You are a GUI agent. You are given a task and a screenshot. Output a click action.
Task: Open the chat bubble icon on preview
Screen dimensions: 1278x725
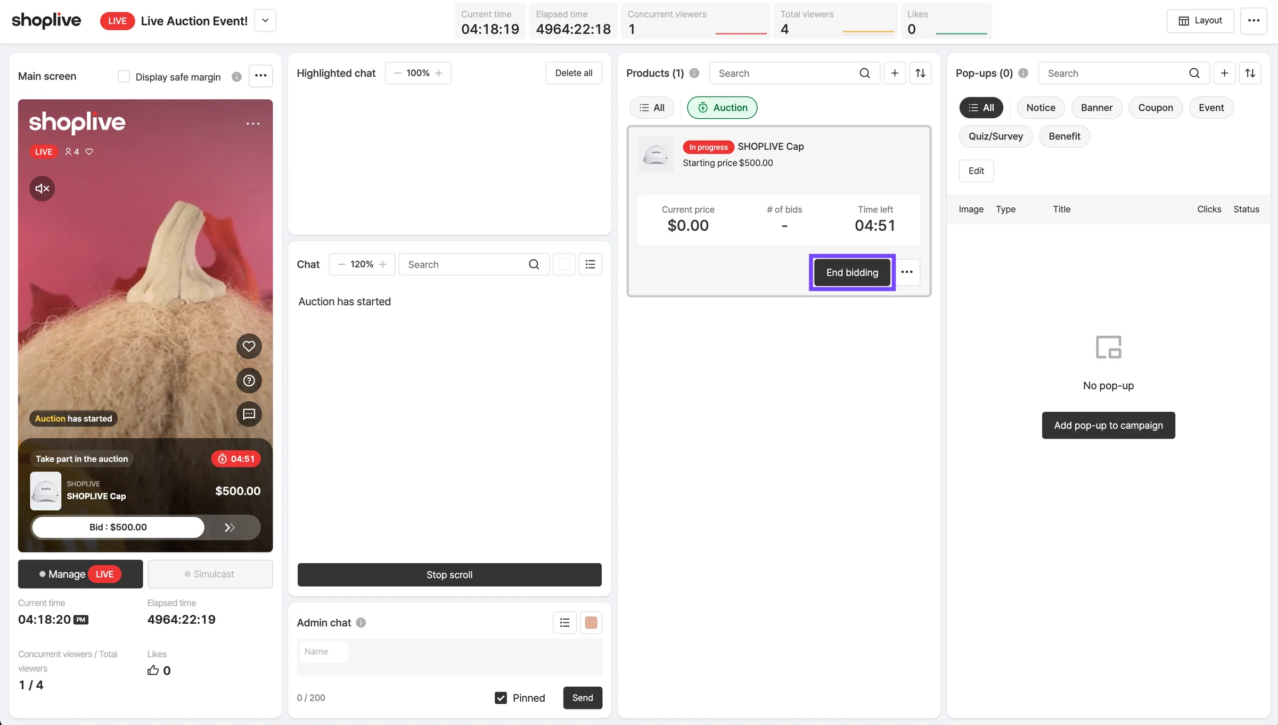coord(249,414)
